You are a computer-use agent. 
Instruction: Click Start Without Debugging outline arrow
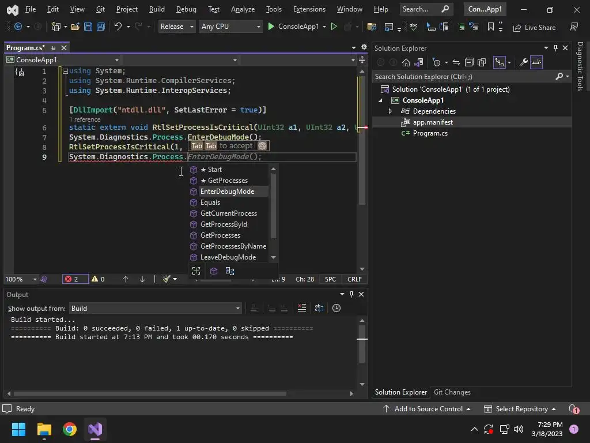click(x=334, y=27)
